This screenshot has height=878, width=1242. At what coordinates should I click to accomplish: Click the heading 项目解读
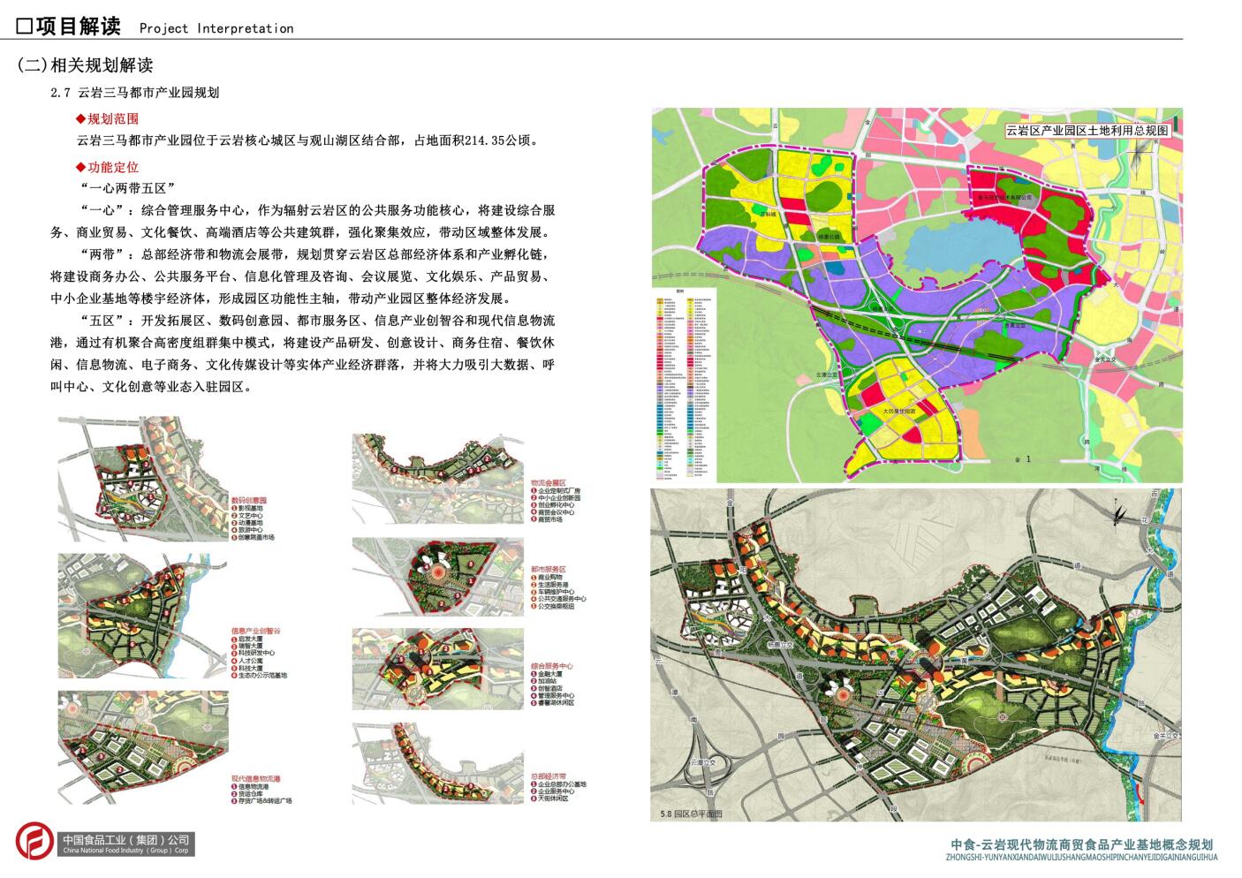point(78,26)
